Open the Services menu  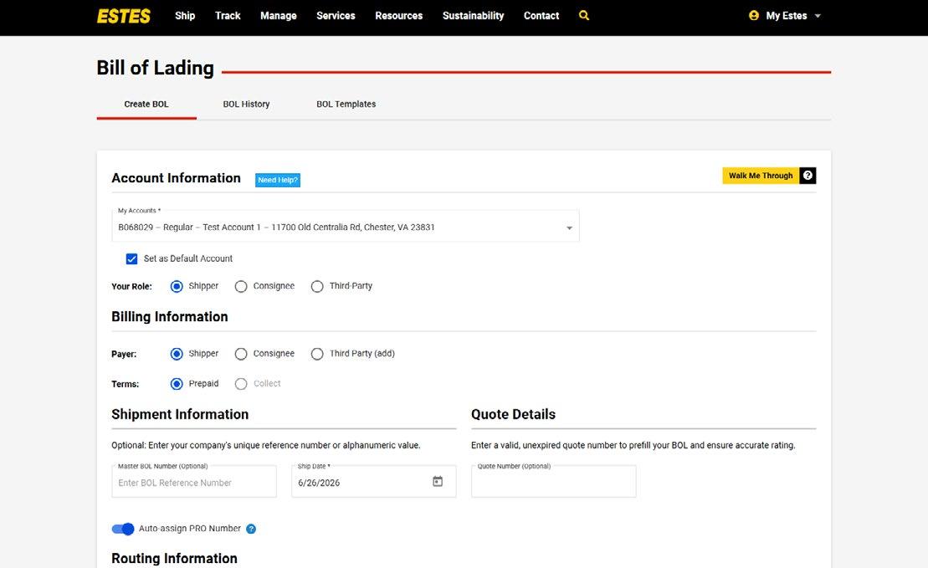pos(336,15)
